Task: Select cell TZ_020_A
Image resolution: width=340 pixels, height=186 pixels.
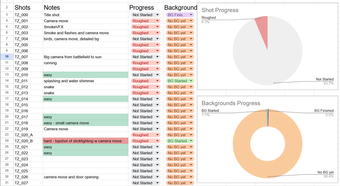Action: 28,135
